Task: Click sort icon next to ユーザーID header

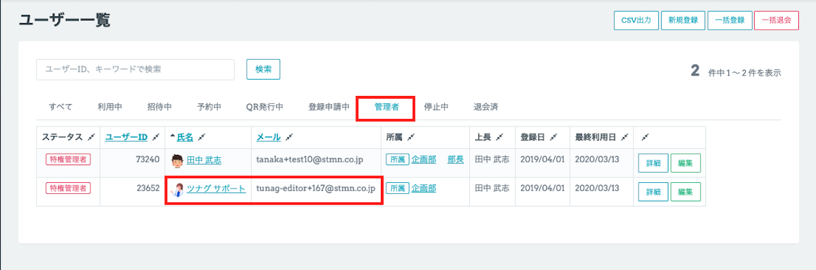Action: (156, 137)
